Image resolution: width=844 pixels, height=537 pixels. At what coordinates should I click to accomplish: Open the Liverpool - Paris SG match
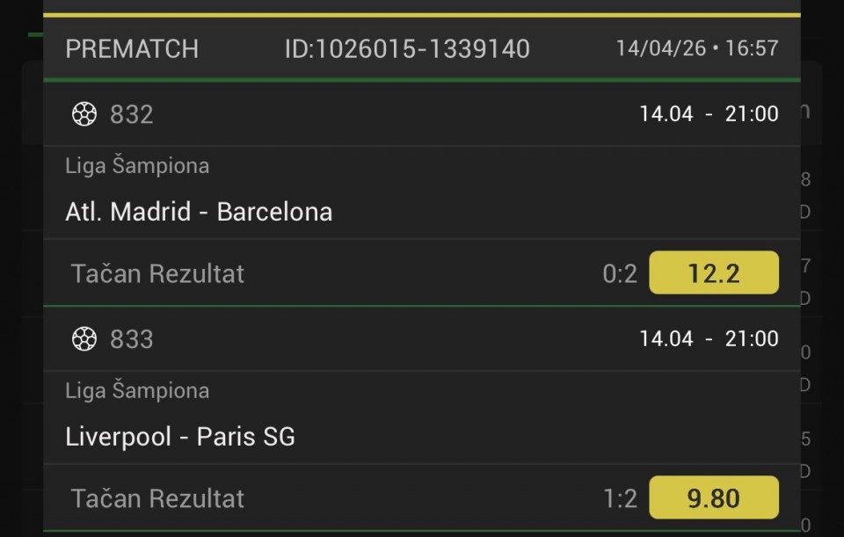[x=180, y=437]
